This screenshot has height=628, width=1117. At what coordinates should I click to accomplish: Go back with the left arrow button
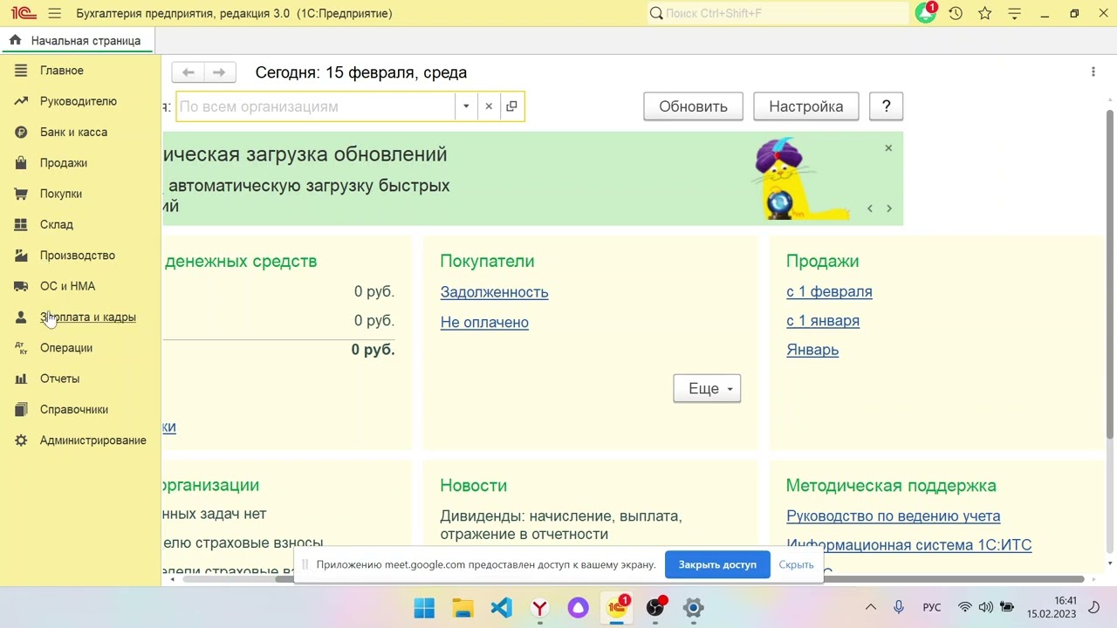[x=188, y=72]
